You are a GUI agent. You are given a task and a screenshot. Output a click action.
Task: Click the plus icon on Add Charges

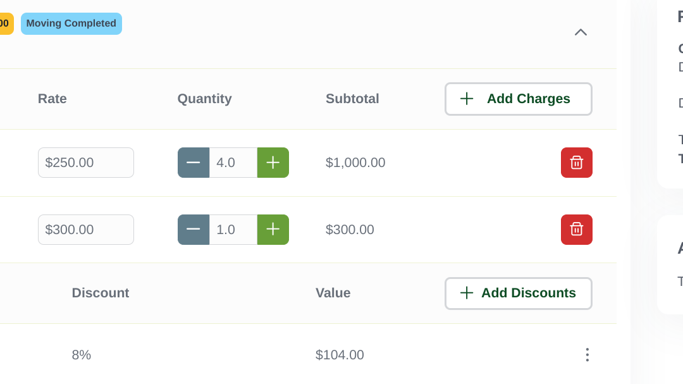[467, 99]
